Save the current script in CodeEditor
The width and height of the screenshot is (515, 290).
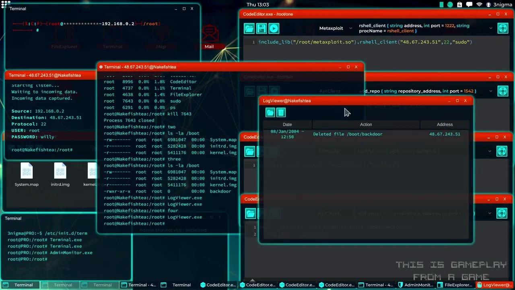tap(261, 28)
